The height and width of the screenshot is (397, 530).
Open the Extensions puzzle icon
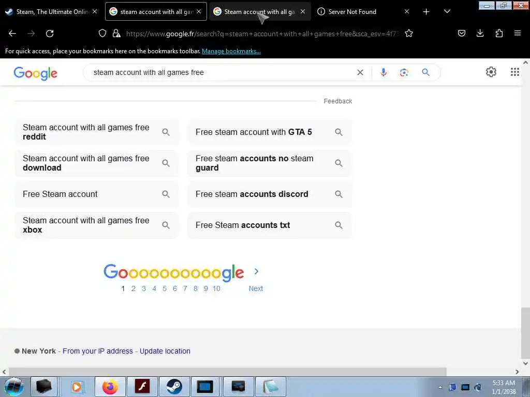click(x=499, y=33)
